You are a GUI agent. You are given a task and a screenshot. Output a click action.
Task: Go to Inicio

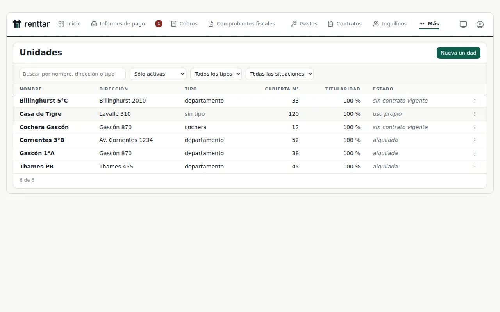(x=70, y=24)
